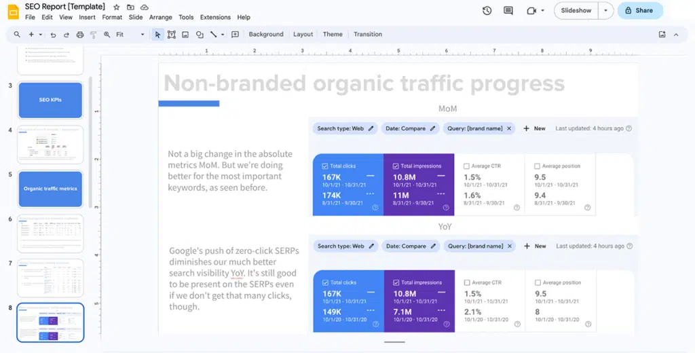Viewport: 695px width, 353px height.
Task: Activate the paint format tool
Action: tap(93, 35)
